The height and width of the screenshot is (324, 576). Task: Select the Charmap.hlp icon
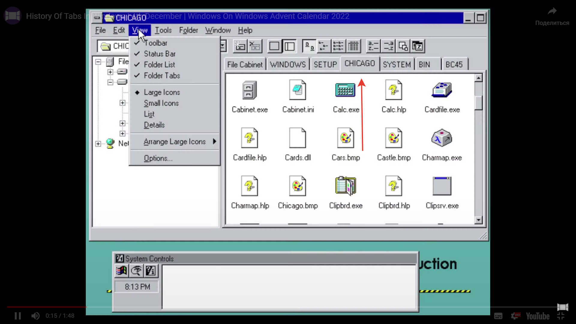point(249,186)
